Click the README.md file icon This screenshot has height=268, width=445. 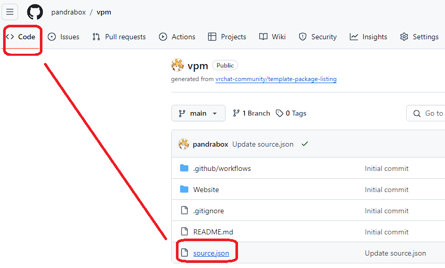click(x=184, y=232)
